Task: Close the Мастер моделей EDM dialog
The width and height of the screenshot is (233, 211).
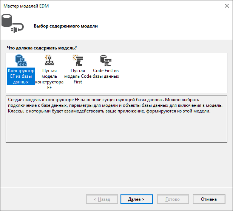Action: [x=227, y=6]
